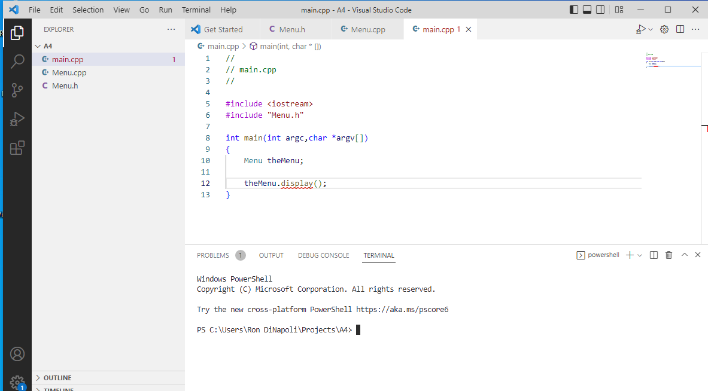
Task: Maximize panel size with the up chevron
Action: 685,255
